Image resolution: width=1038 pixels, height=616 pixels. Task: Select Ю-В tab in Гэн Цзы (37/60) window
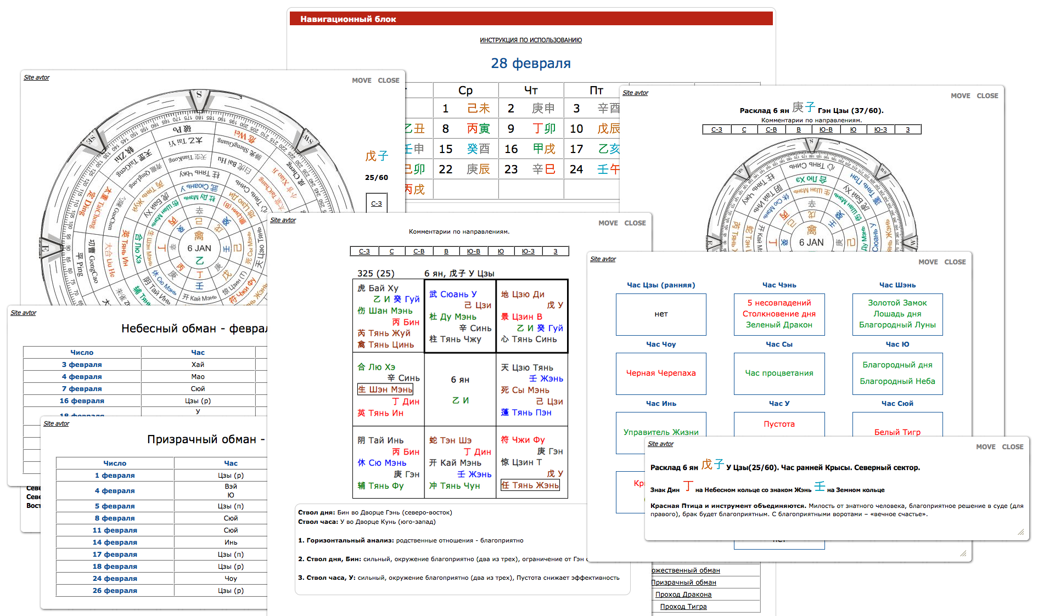point(826,129)
